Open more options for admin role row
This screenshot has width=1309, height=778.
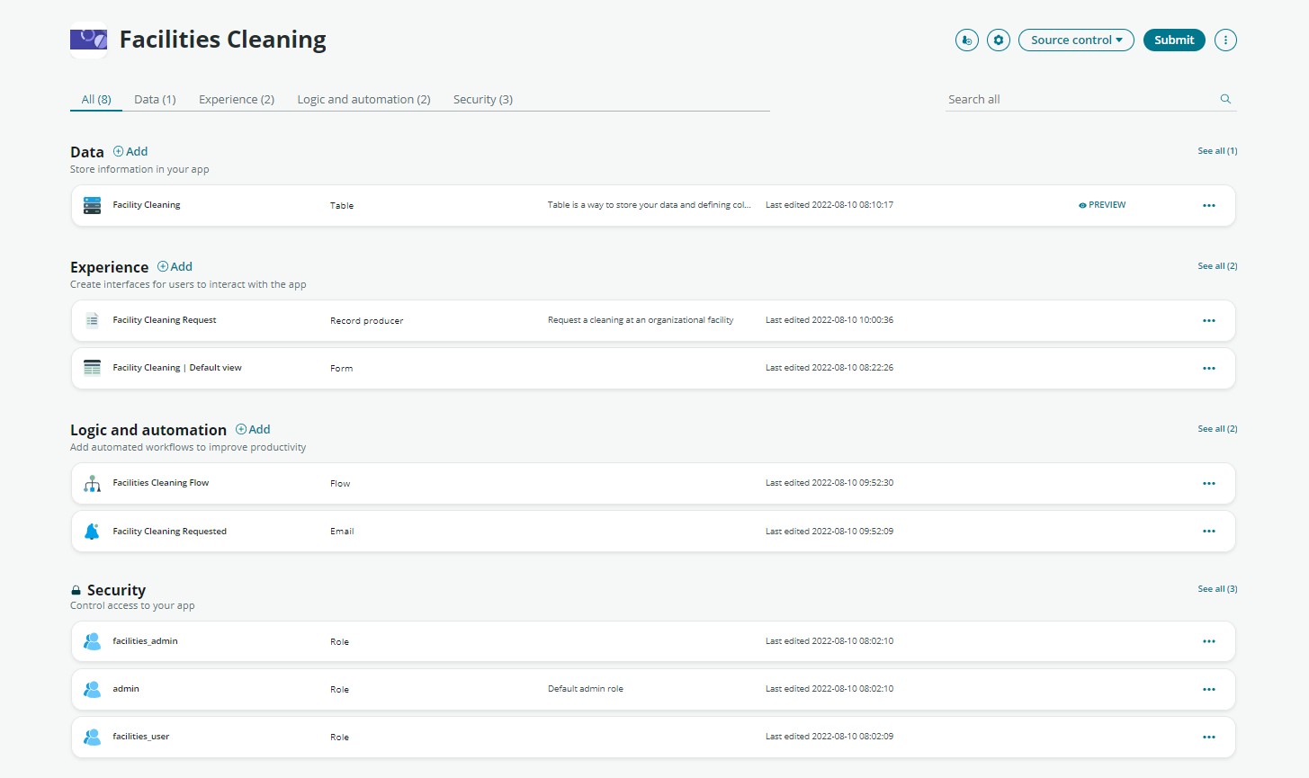tap(1209, 689)
